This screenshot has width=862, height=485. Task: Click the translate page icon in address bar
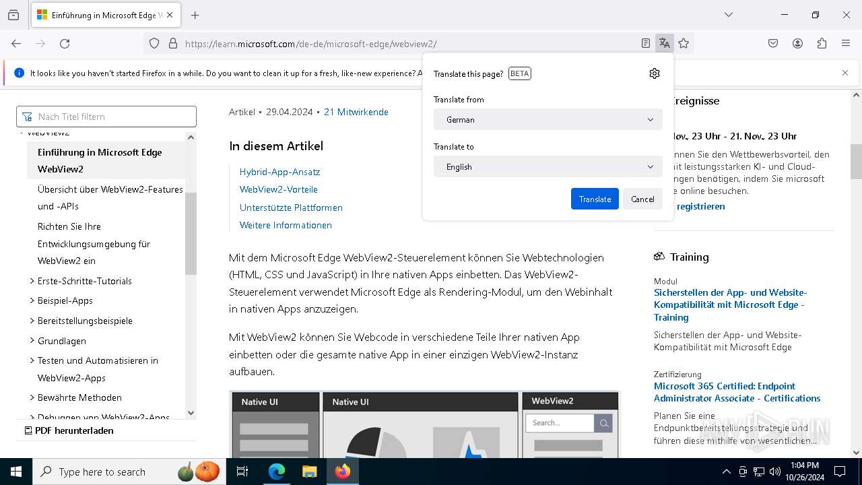click(x=665, y=44)
